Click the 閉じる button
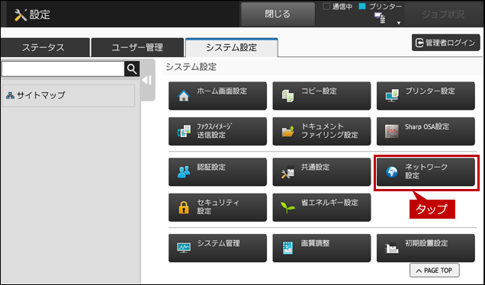This screenshot has height=285, width=485. click(x=278, y=14)
